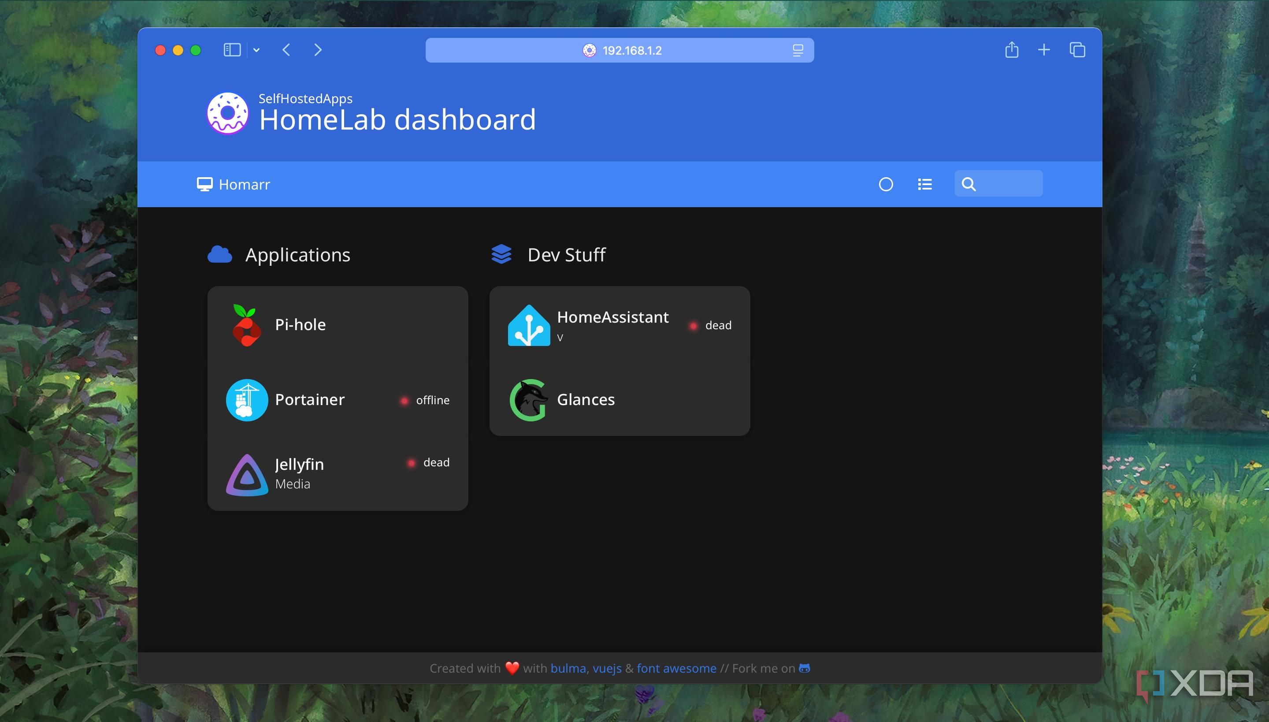Image resolution: width=1269 pixels, height=722 pixels.
Task: Follow the bulma footer link
Action: tap(568, 668)
